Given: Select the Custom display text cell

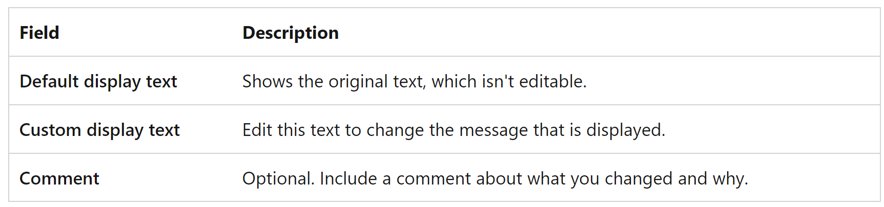Looking at the screenshot, I should point(99,130).
